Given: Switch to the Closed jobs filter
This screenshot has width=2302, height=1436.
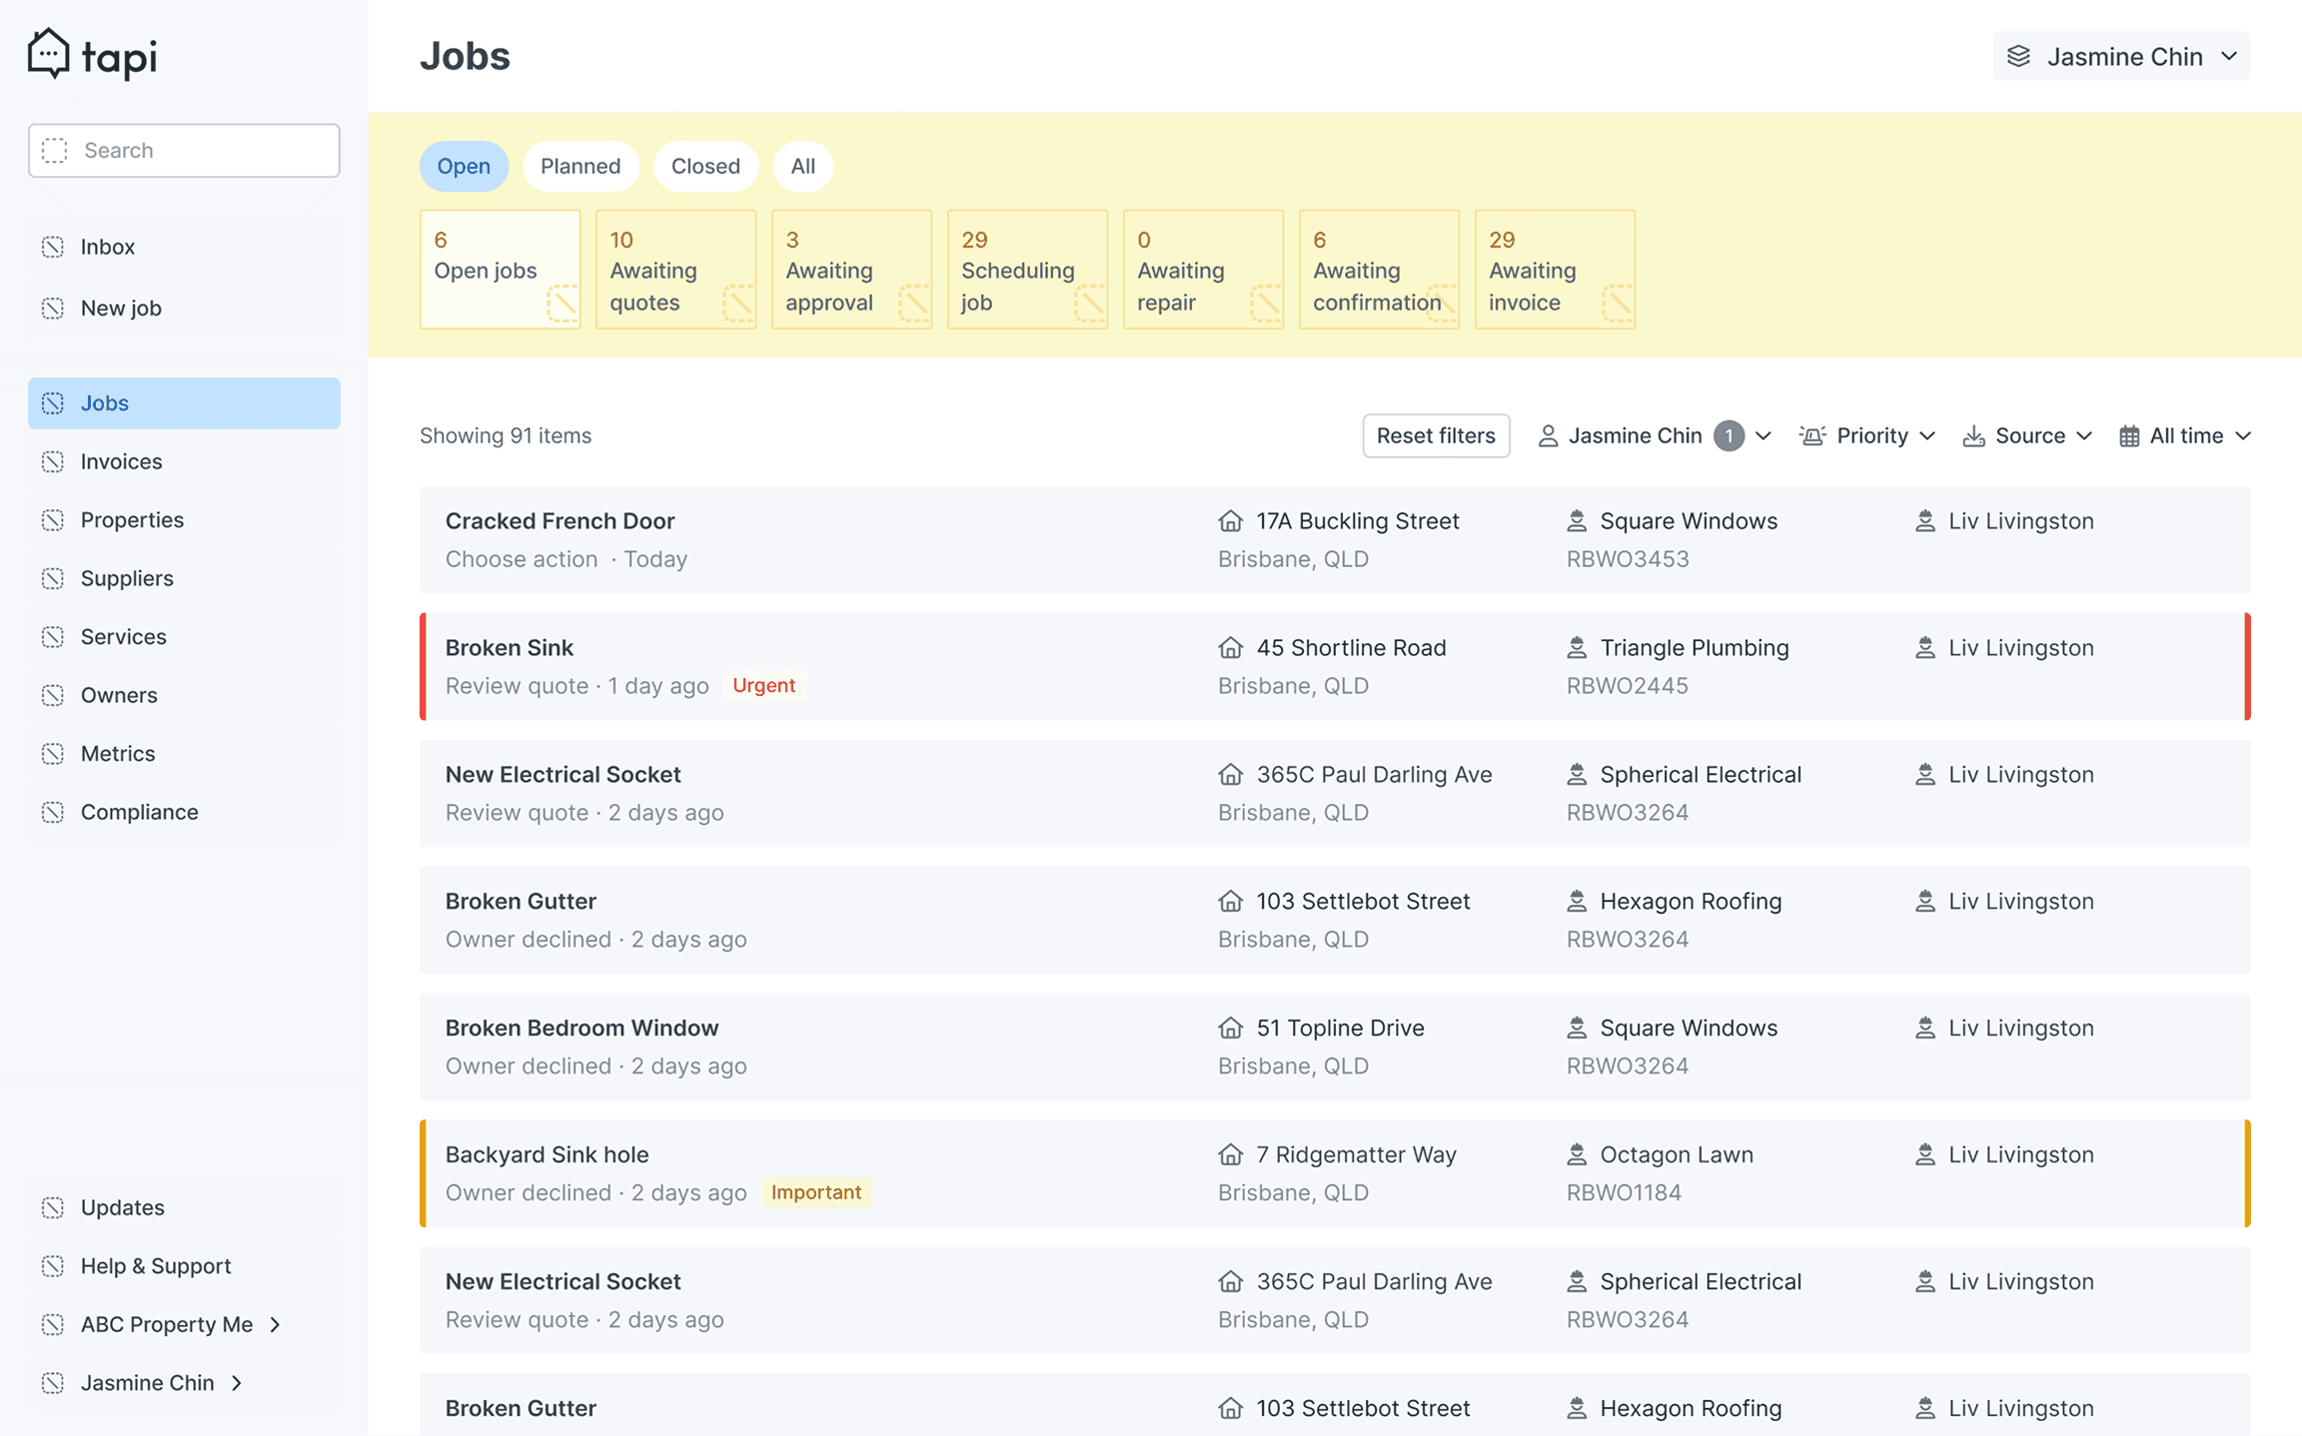Looking at the screenshot, I should click(x=704, y=166).
